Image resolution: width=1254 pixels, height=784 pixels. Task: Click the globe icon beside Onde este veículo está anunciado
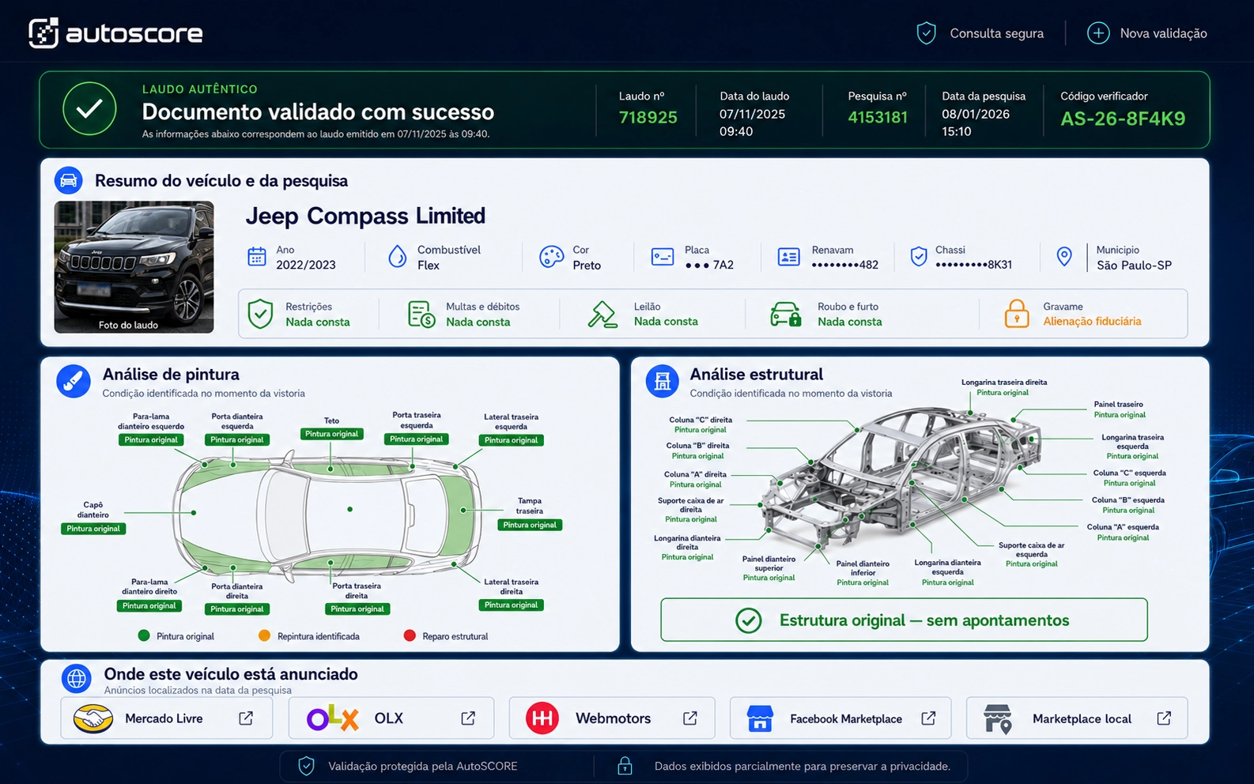point(77,678)
